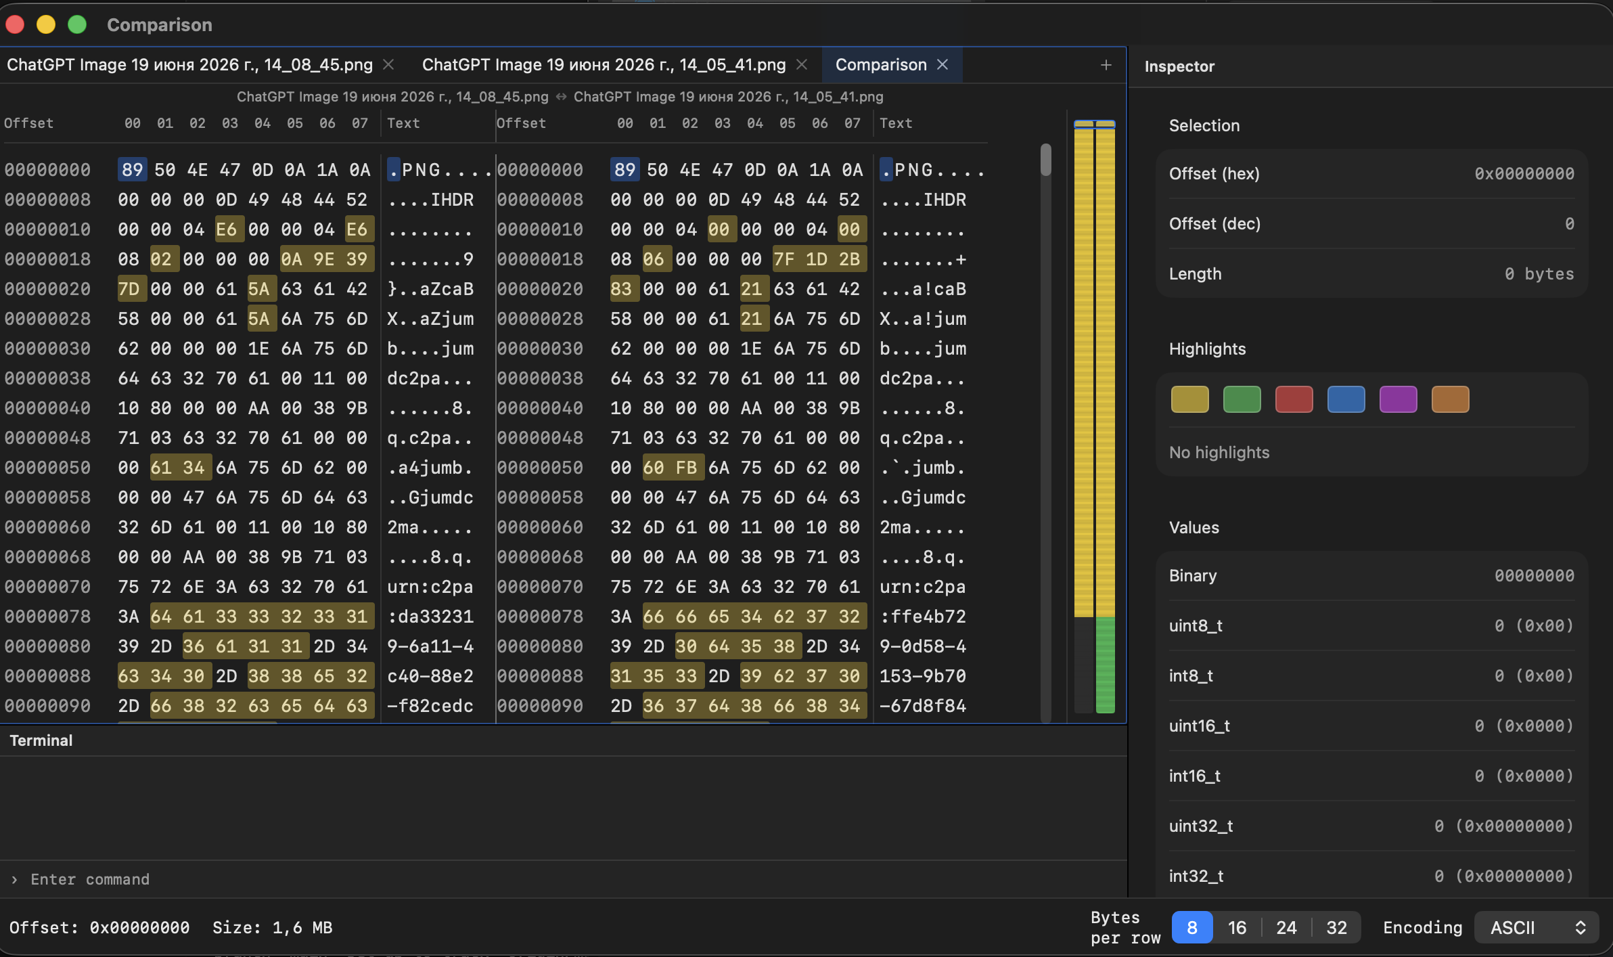Viewport: 1613px width, 957px height.
Task: Pick the purple highlight swatch
Action: (x=1398, y=399)
